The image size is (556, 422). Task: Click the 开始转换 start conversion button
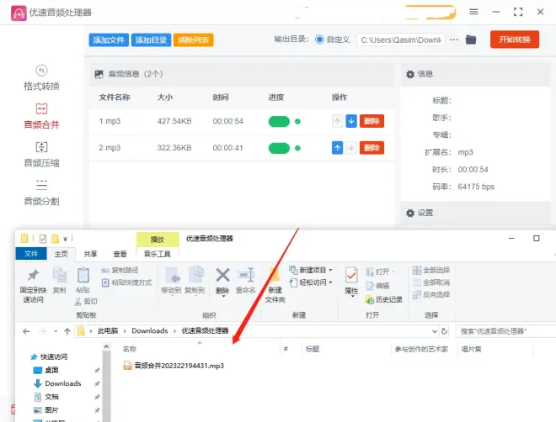coord(514,40)
